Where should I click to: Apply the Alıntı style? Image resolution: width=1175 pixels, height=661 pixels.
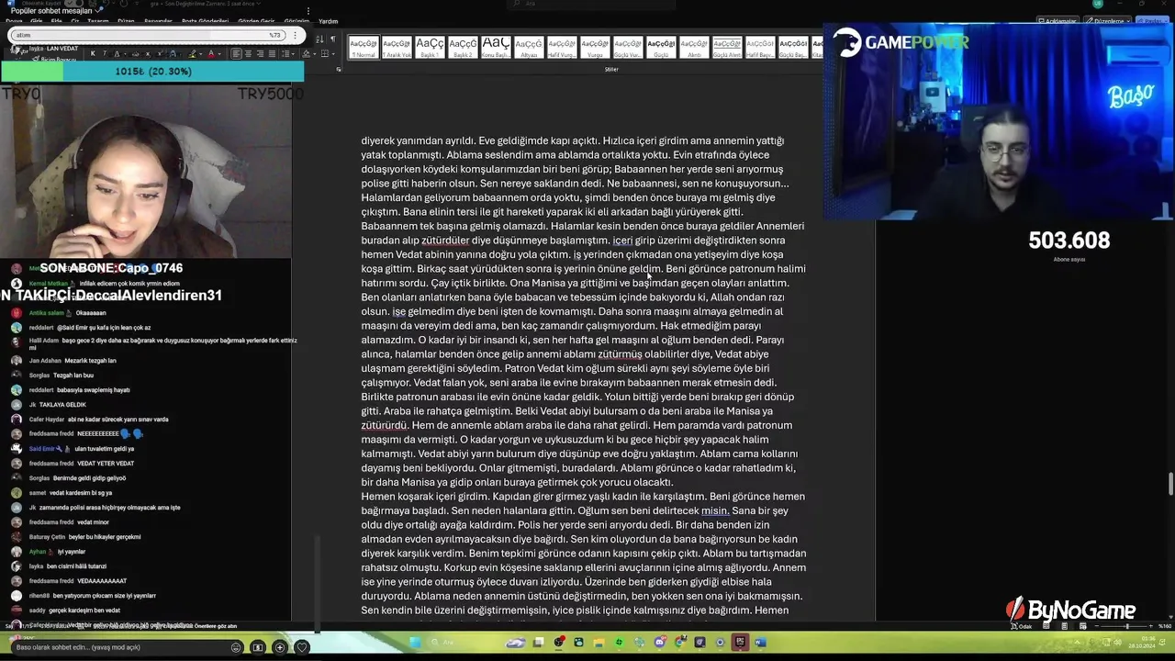694,47
